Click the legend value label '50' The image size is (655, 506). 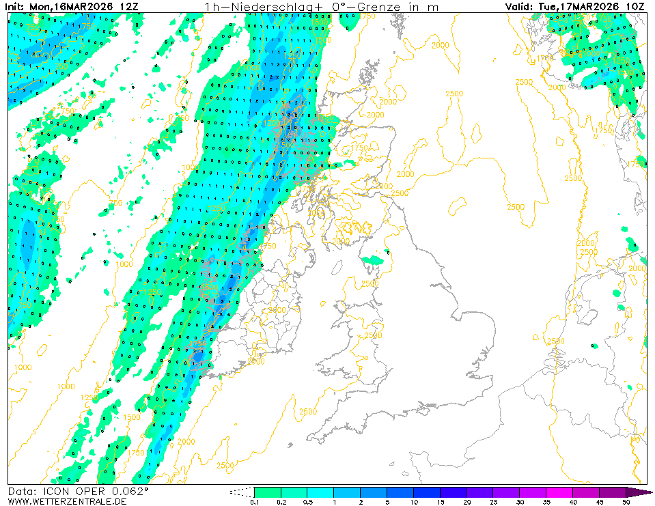coord(626,503)
